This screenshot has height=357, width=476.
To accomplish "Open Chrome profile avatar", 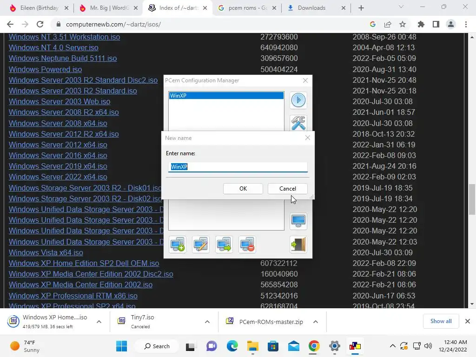I will 451,24.
